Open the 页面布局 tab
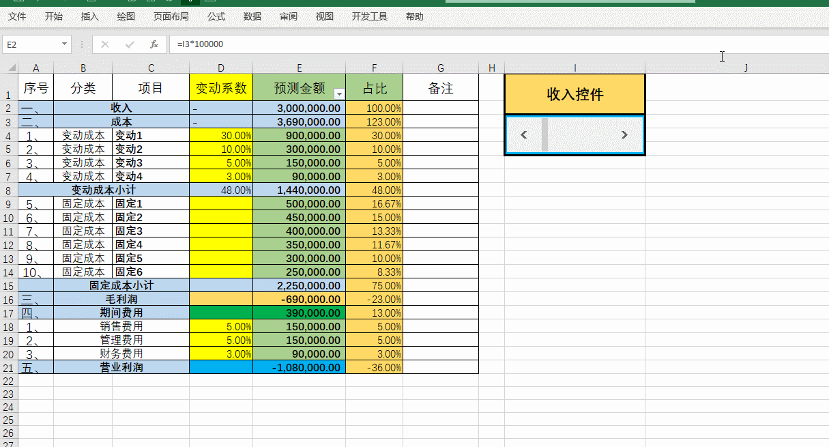The width and height of the screenshot is (829, 447). click(x=171, y=16)
